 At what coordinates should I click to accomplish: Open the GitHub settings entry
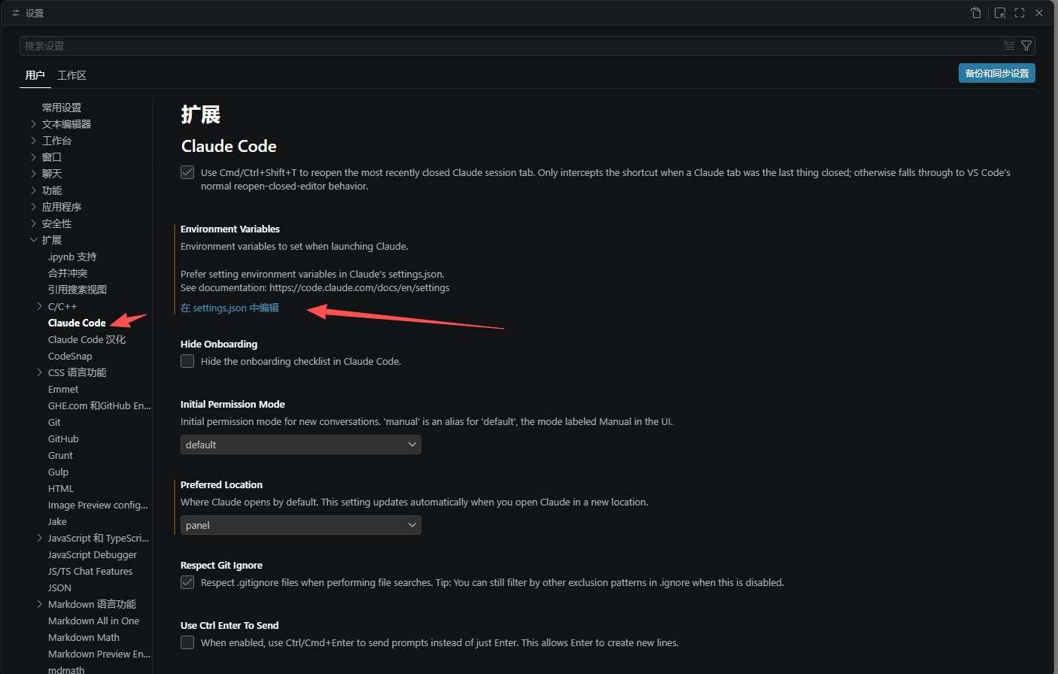tap(63, 439)
